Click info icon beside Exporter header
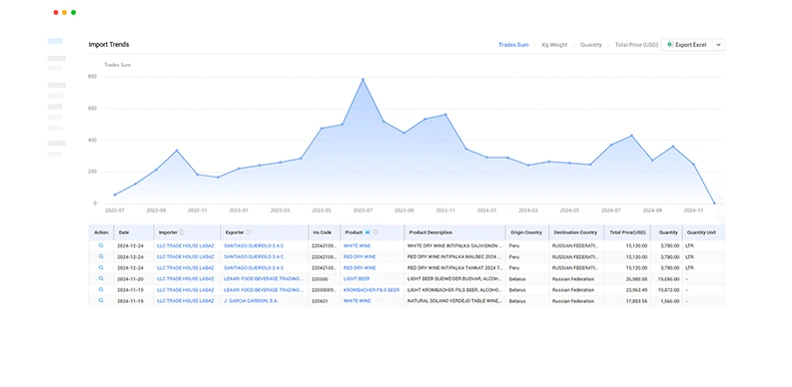 pos(248,232)
